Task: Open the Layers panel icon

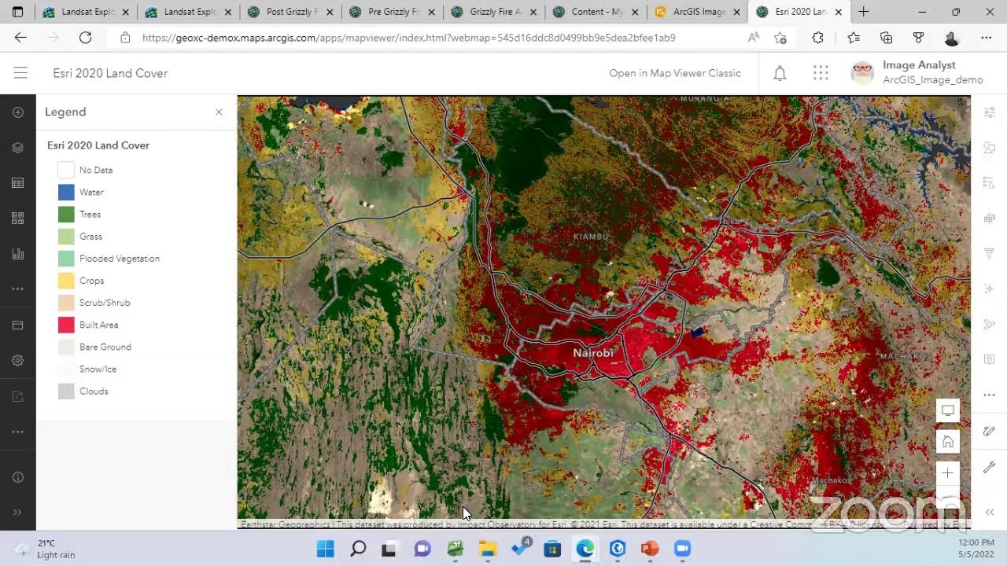Action: click(17, 148)
